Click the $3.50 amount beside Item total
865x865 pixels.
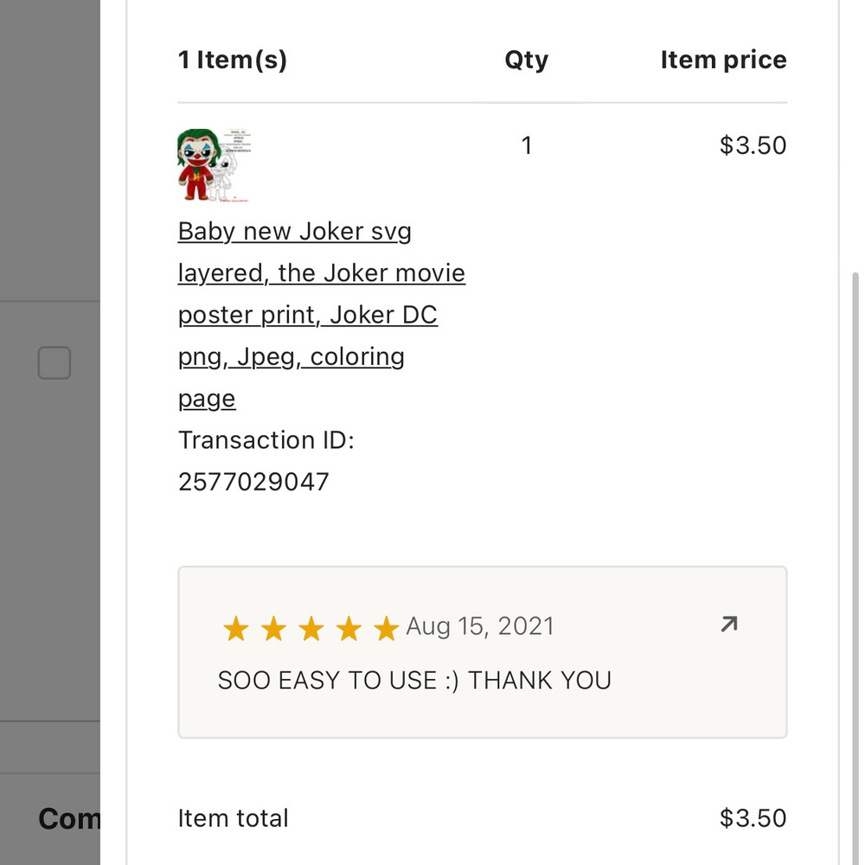(753, 818)
